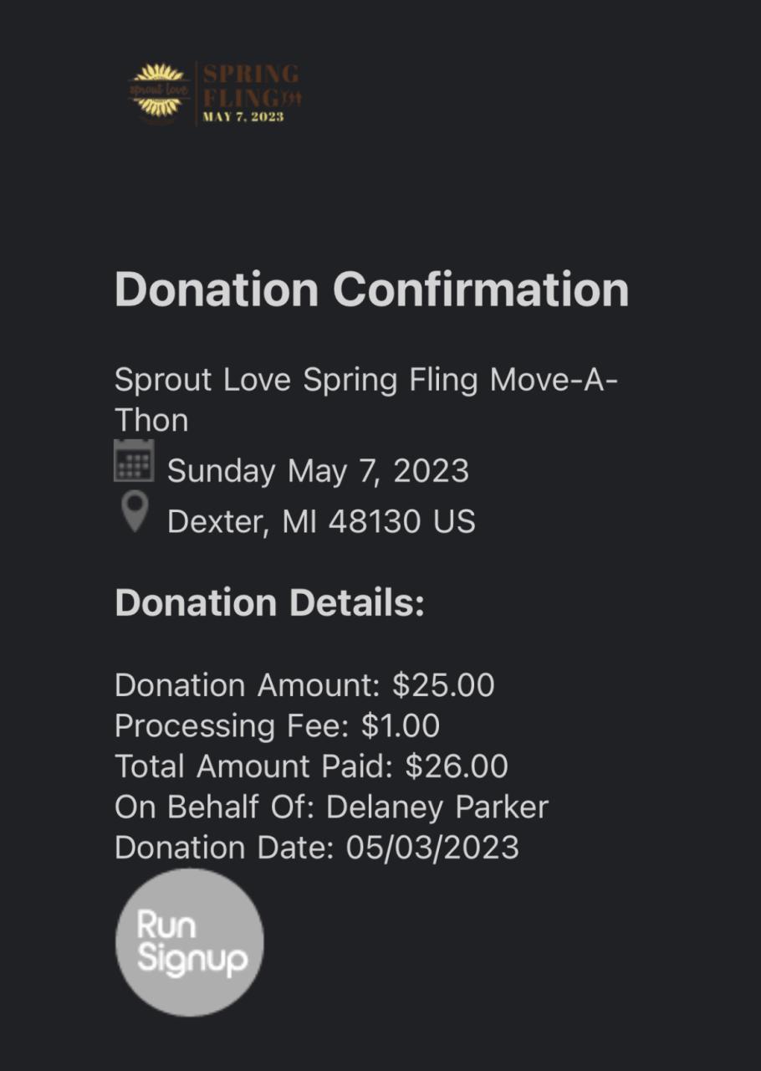Open the RunSignup circular logo
The height and width of the screenshot is (1071, 761).
click(x=190, y=942)
